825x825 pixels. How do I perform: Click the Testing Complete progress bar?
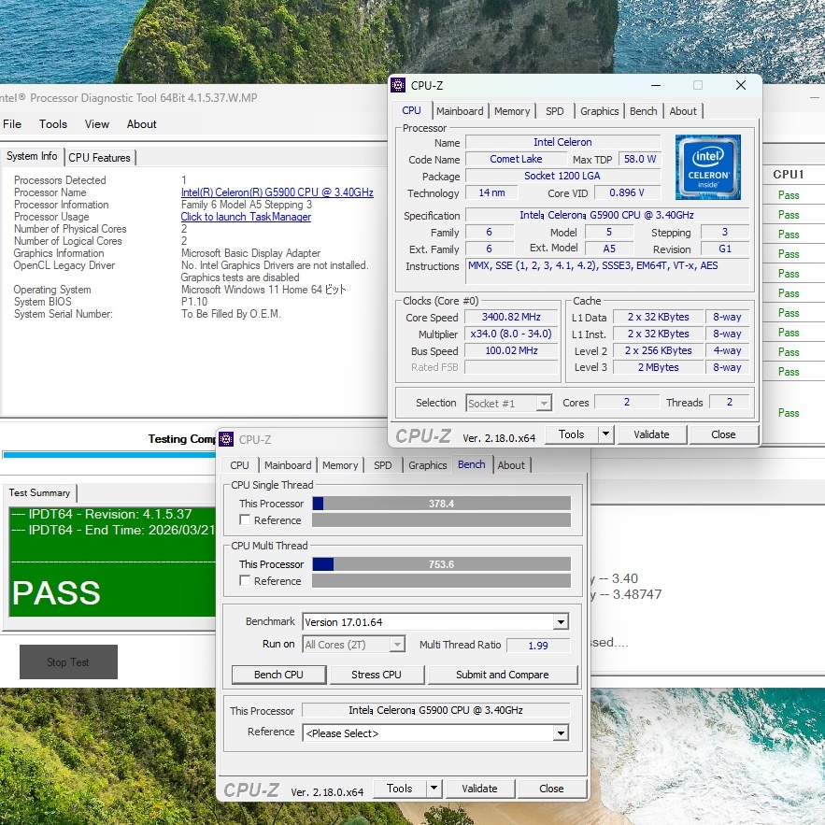(108, 455)
